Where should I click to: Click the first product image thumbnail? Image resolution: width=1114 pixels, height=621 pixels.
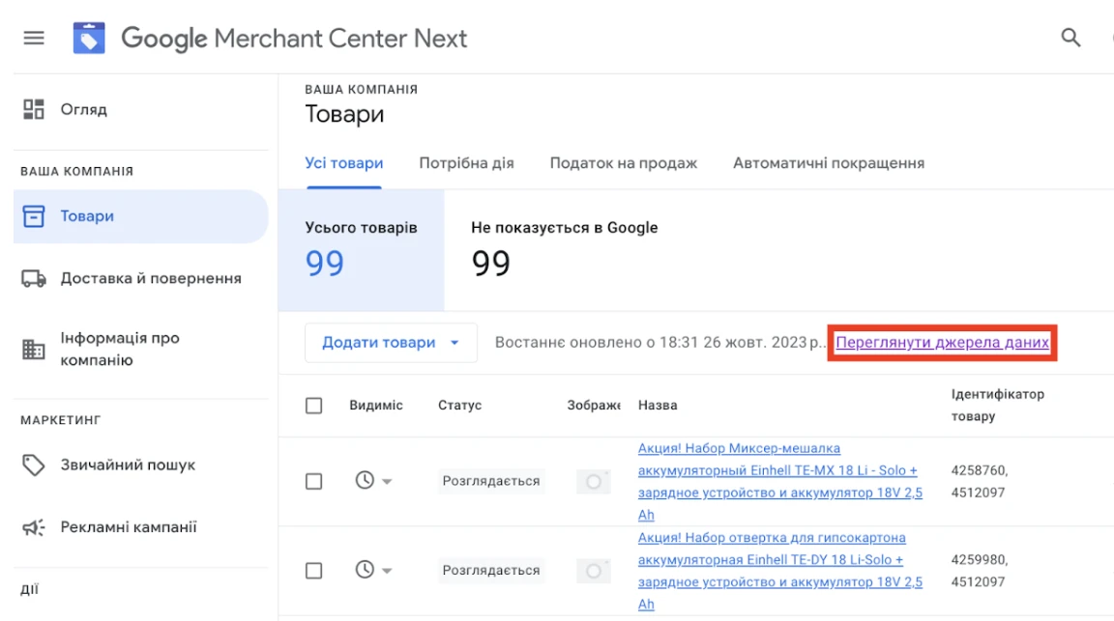pyautogui.click(x=593, y=480)
